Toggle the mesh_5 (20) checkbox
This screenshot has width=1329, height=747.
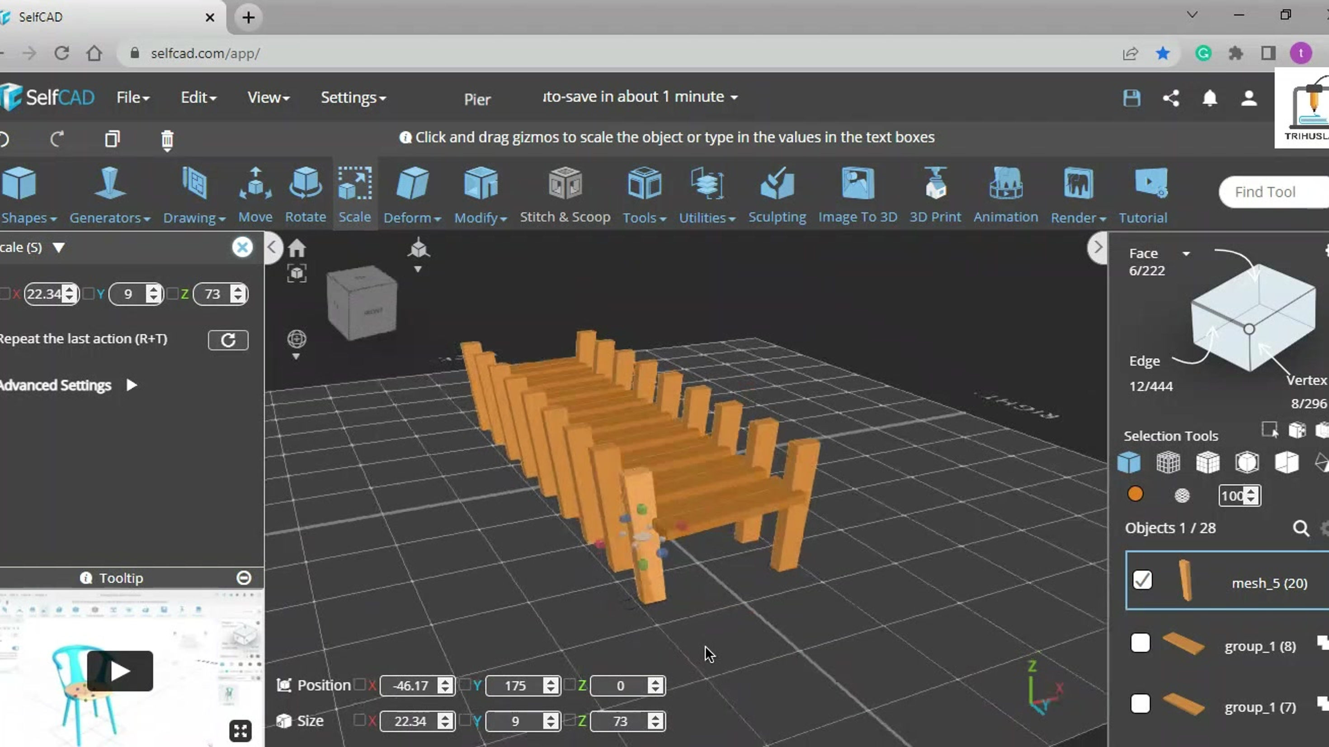(1142, 580)
